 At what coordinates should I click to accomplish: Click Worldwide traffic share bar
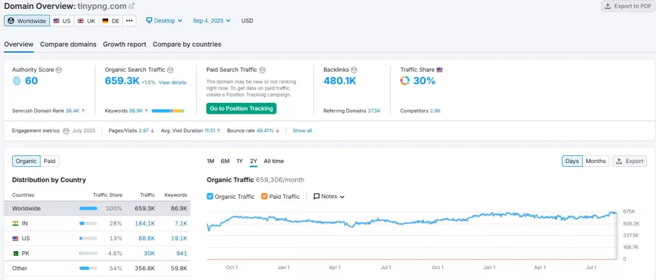pos(88,208)
